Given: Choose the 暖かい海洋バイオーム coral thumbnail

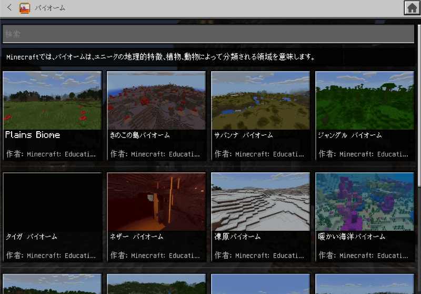Looking at the screenshot, I should tap(365, 202).
